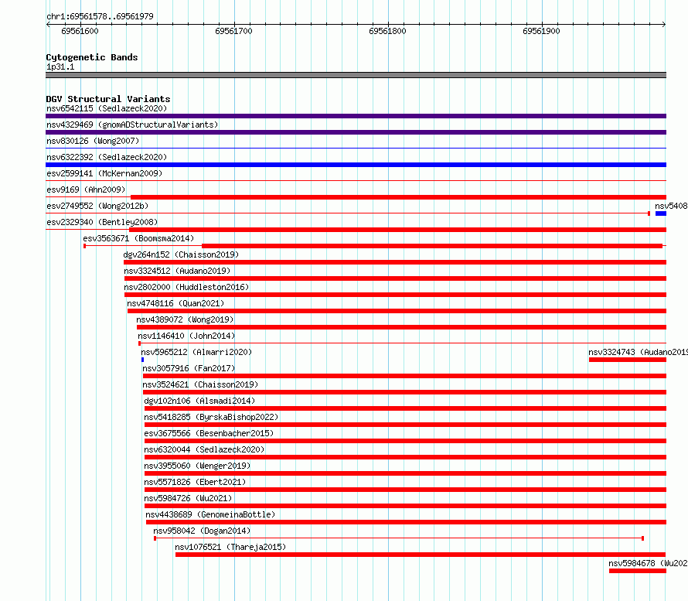Click the thick blue bar under nsv6322392

click(356, 165)
